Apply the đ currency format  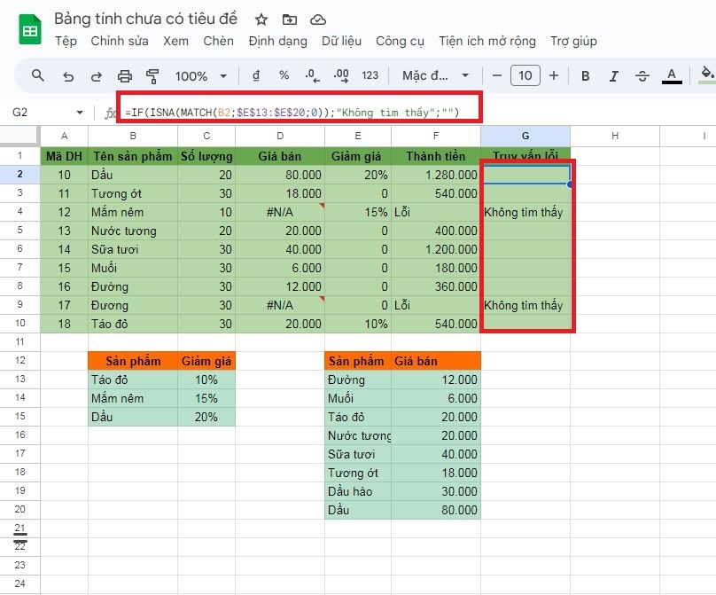point(256,75)
